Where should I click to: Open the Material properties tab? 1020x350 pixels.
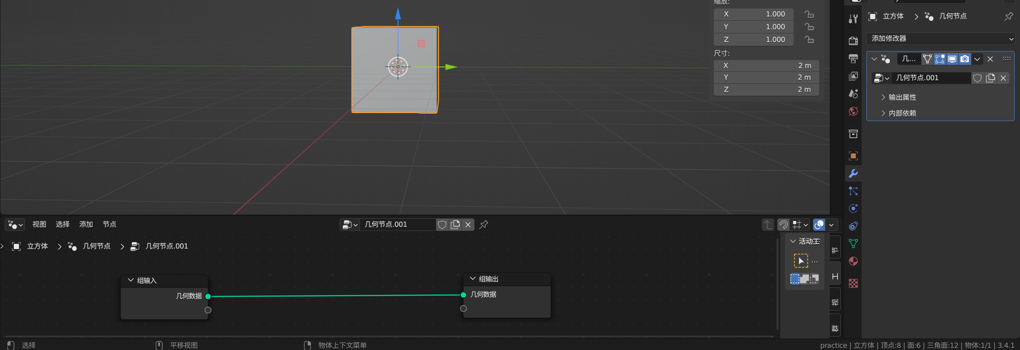click(853, 261)
